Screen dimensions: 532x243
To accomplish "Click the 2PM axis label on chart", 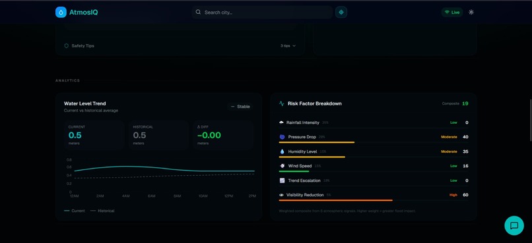I will 251,196.
